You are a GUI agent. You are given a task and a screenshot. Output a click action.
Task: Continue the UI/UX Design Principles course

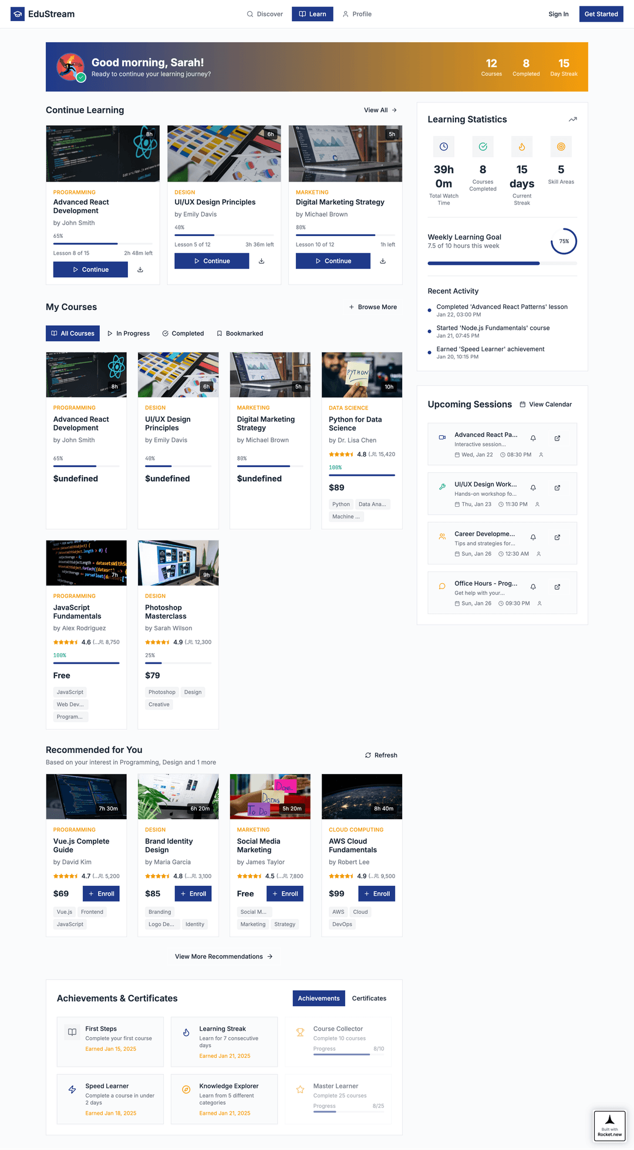tap(212, 261)
